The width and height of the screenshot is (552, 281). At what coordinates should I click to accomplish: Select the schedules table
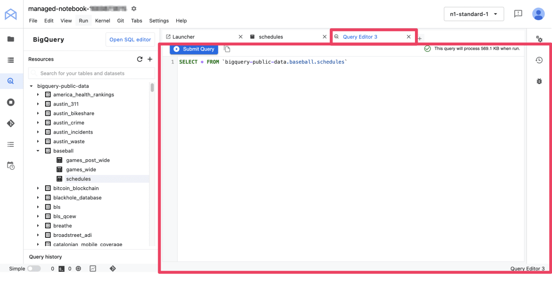point(79,179)
